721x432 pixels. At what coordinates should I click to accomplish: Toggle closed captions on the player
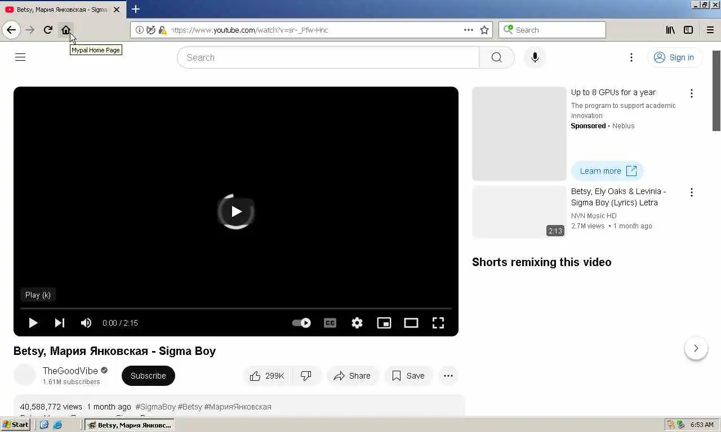pos(330,323)
